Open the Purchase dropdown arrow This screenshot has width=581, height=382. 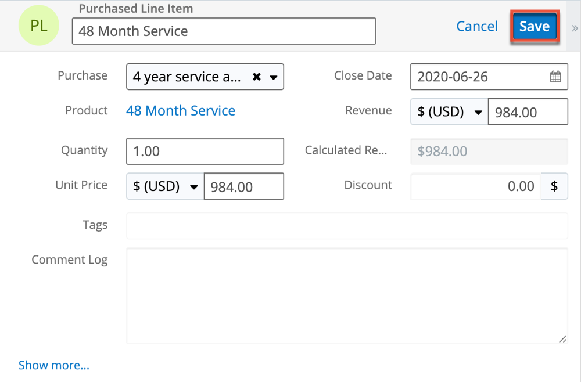(272, 77)
